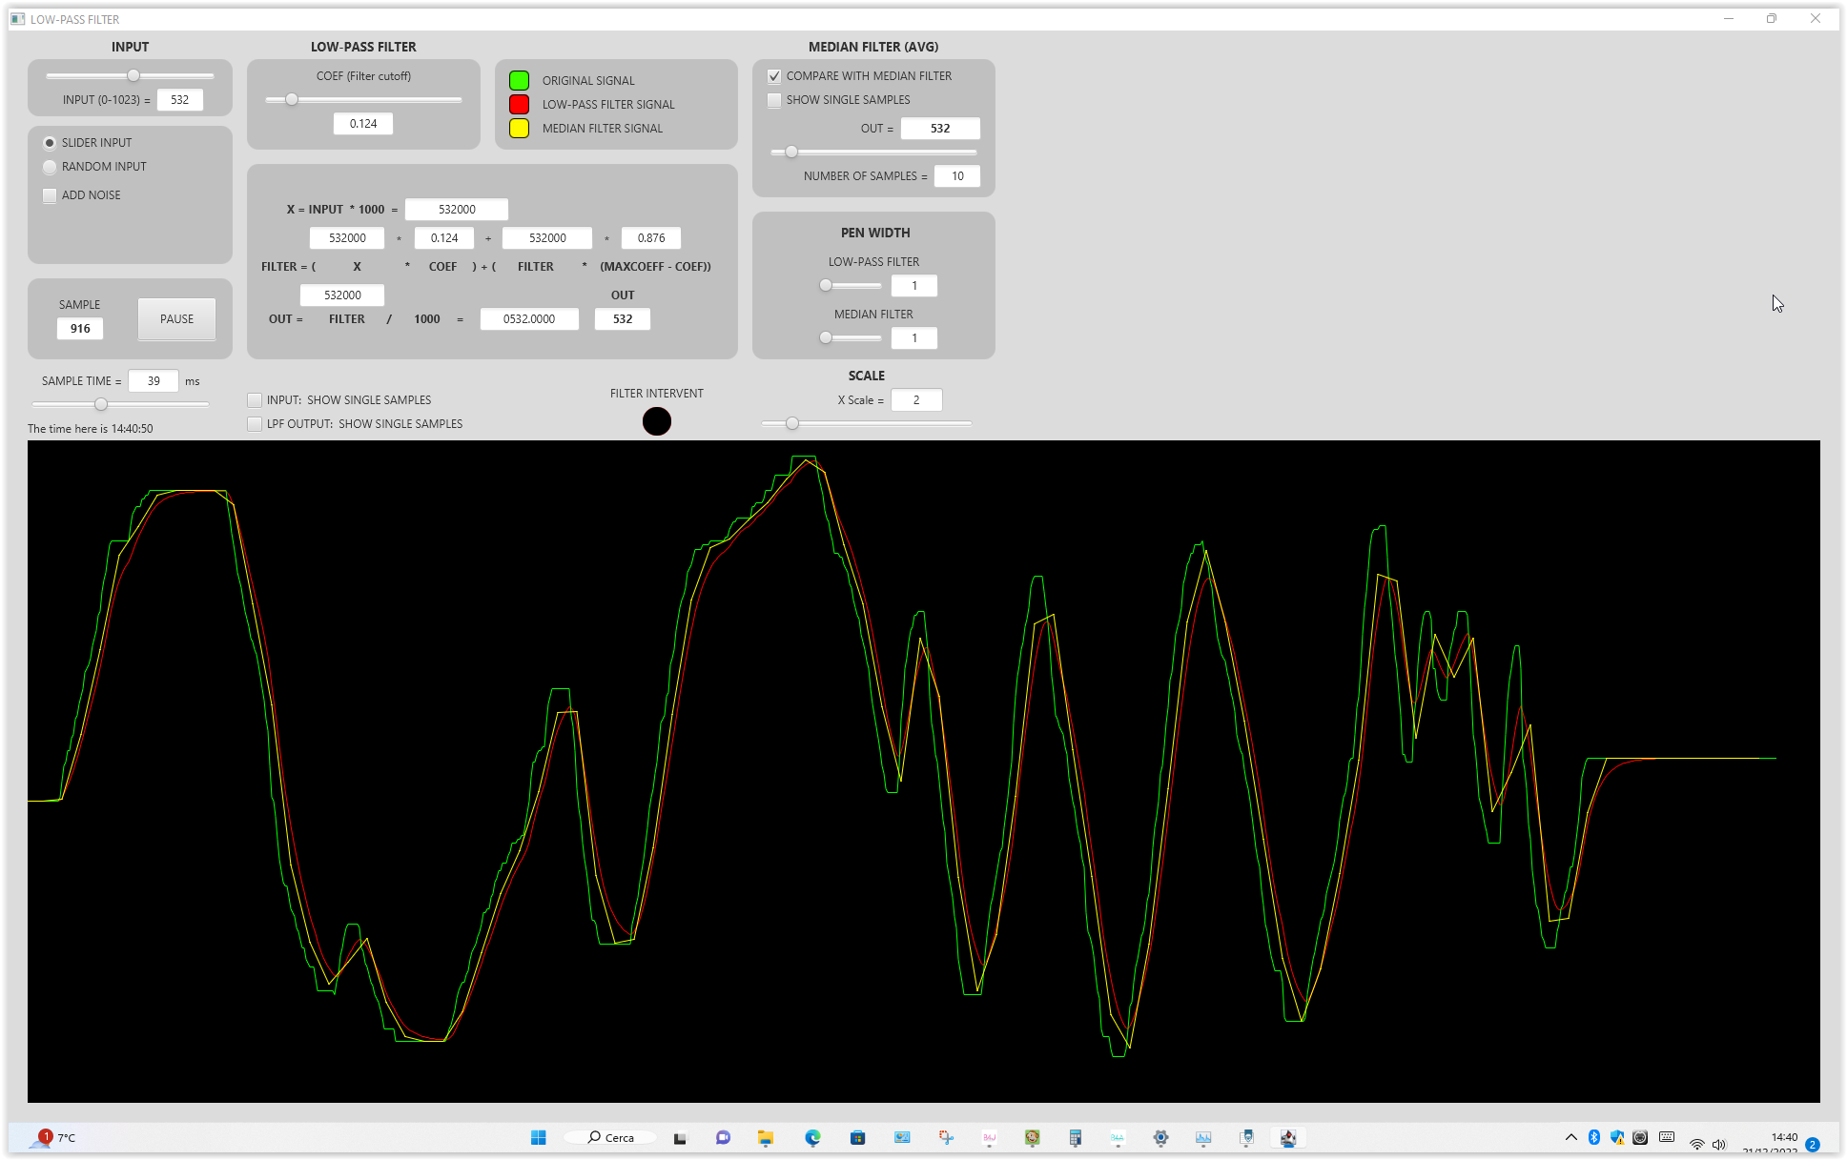Click the Bluetooth tray icon
Screen dimensions: 1847x1160
pos(1594,1137)
